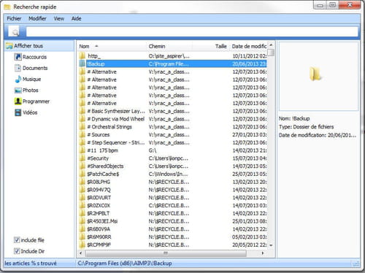This screenshot has width=365, height=273.
Task: Click the Documents file icon
Action: click(18, 68)
